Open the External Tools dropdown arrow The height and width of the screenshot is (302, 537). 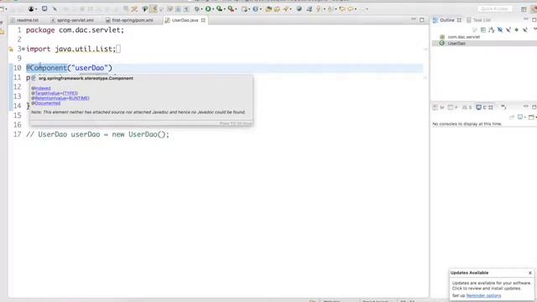pyautogui.click(x=237, y=9)
